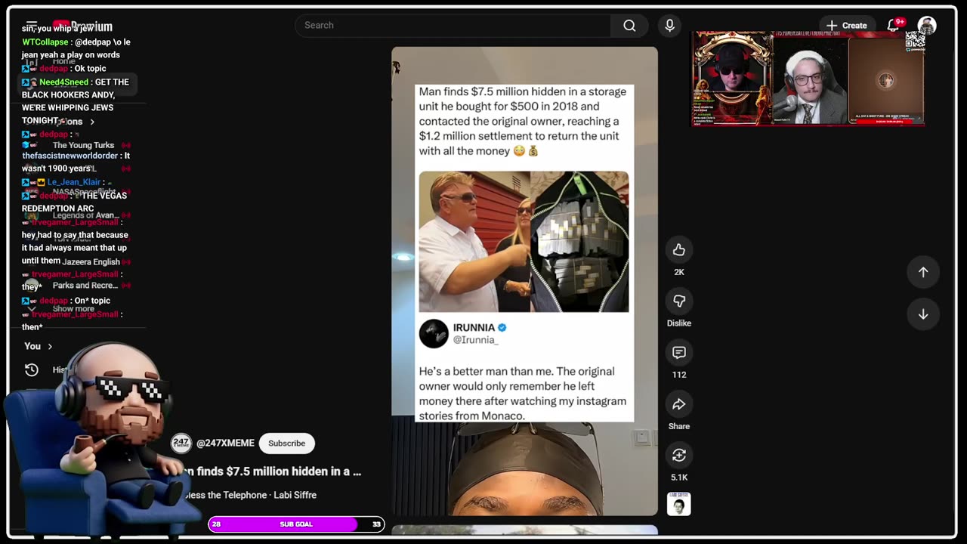Open the account avatar menu
This screenshot has height=544, width=967.
click(927, 25)
